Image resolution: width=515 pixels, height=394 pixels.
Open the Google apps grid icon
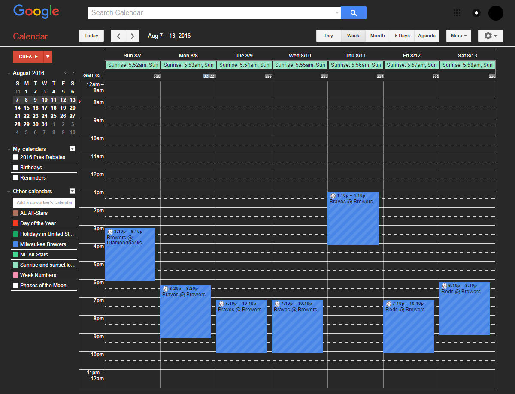pos(457,13)
